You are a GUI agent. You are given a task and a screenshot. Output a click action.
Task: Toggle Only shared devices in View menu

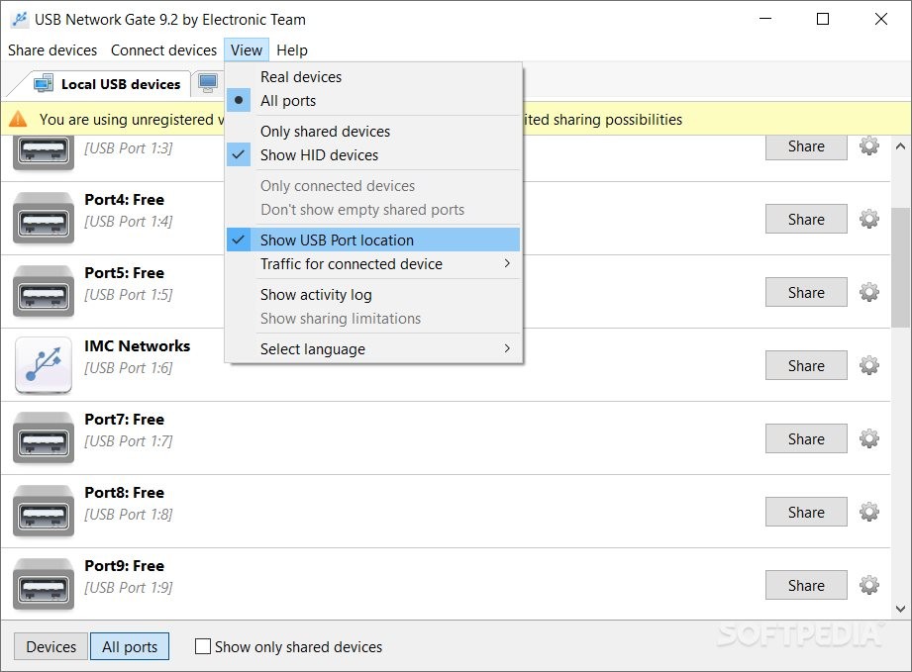coord(372,132)
